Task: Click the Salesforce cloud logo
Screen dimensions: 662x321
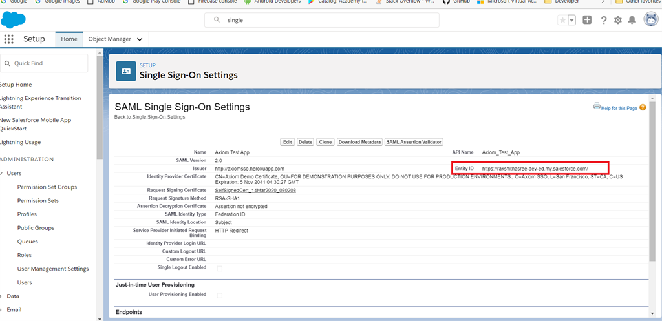Action: click(x=13, y=20)
